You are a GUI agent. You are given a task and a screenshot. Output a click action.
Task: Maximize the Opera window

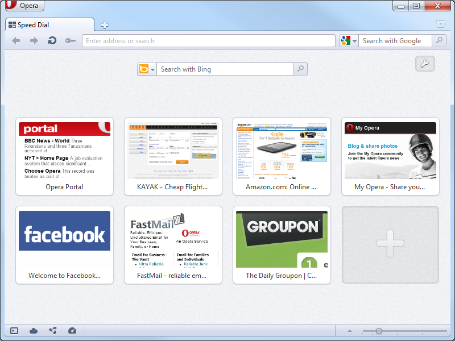coord(416,6)
